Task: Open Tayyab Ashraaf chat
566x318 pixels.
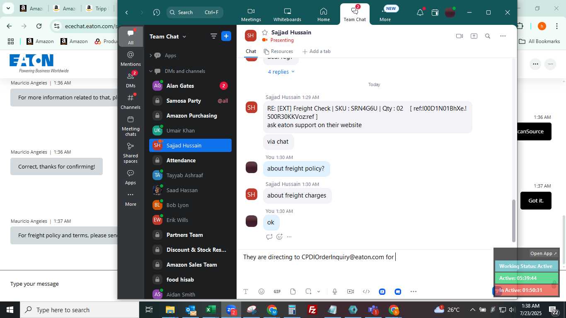Action: tap(190, 175)
